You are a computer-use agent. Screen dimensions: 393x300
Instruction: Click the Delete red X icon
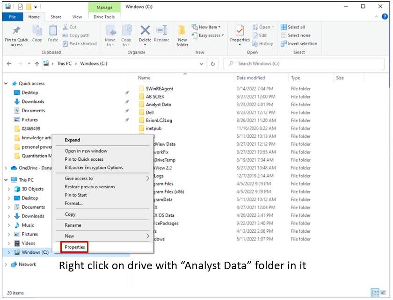(x=145, y=30)
